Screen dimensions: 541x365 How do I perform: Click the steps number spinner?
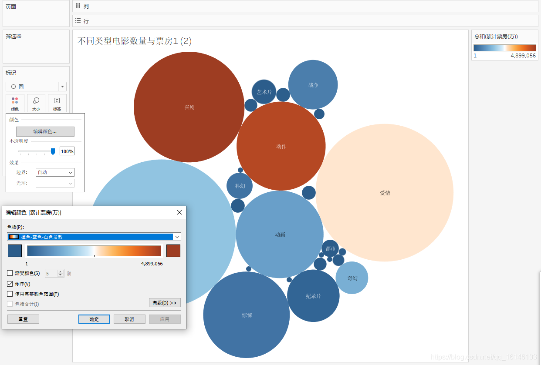[x=54, y=273]
